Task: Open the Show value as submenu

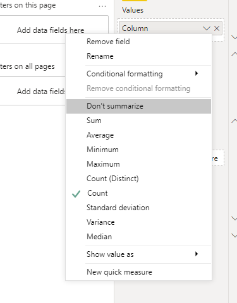Action: 138,254
